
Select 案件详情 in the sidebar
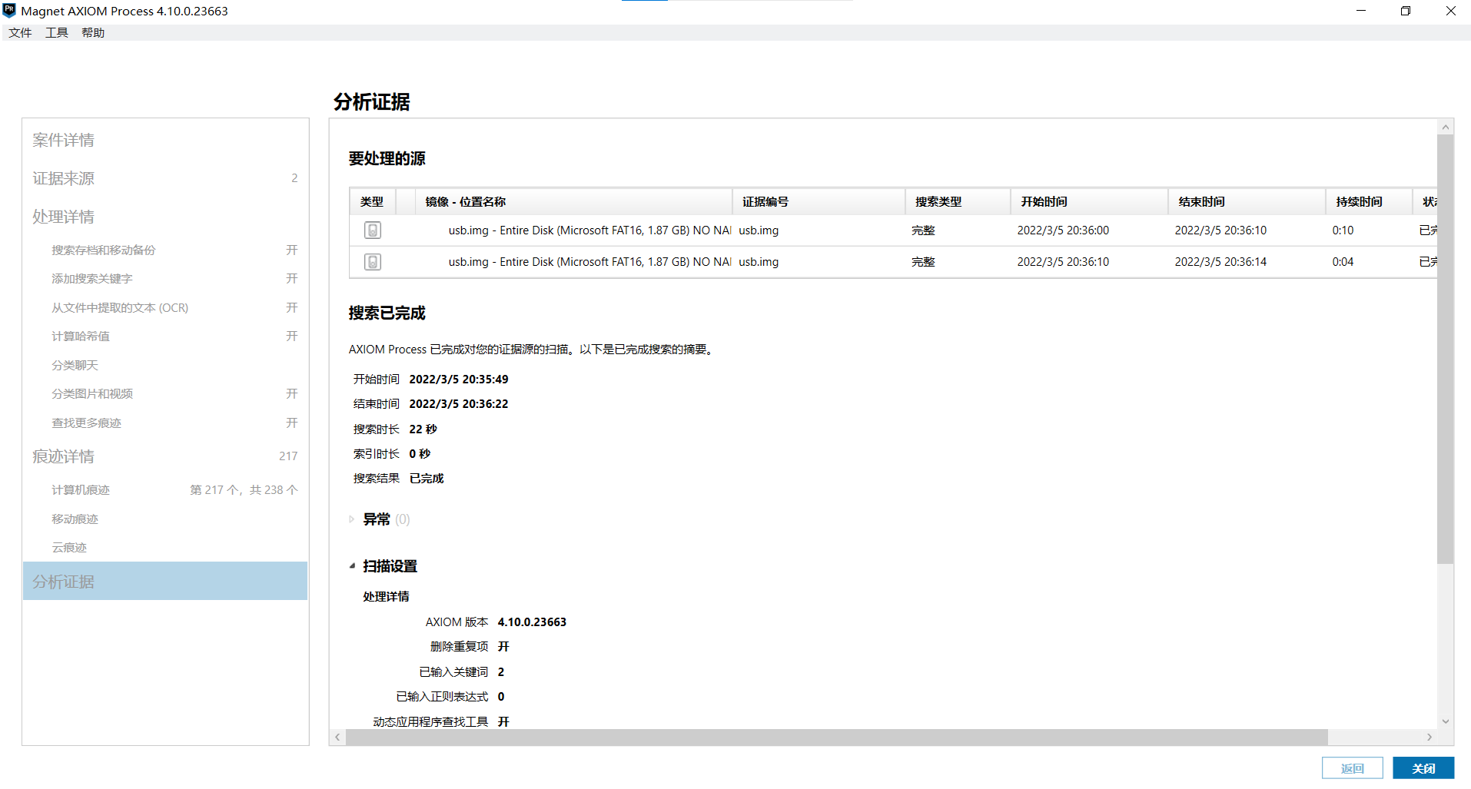click(63, 140)
